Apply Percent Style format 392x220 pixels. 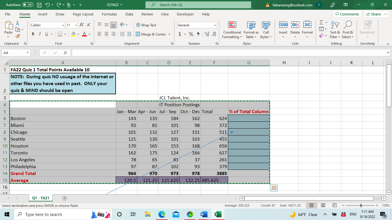click(x=191, y=34)
